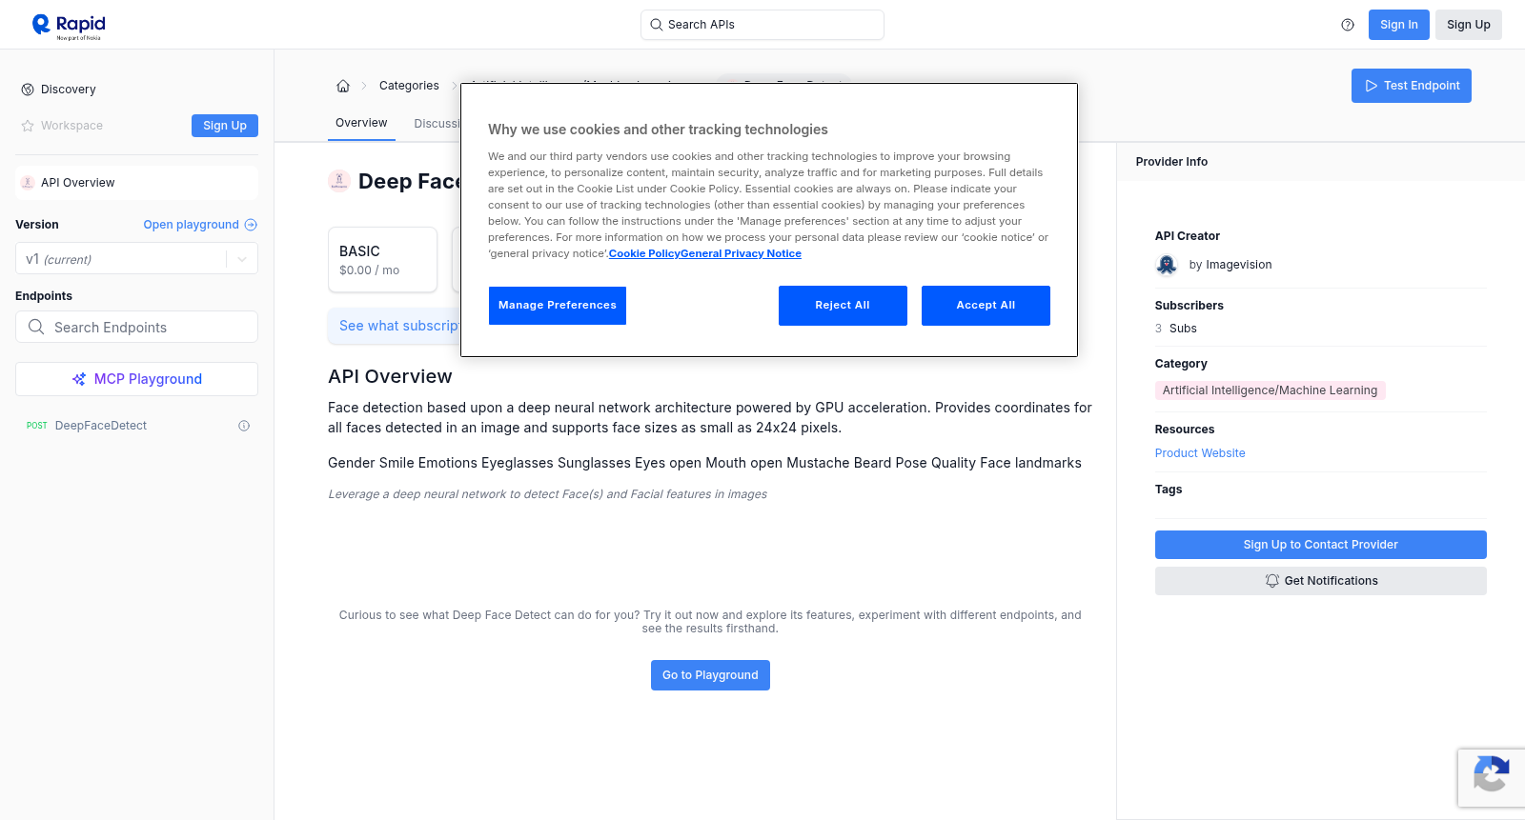
Task: Open the Cookie Policy link
Action: click(x=644, y=253)
